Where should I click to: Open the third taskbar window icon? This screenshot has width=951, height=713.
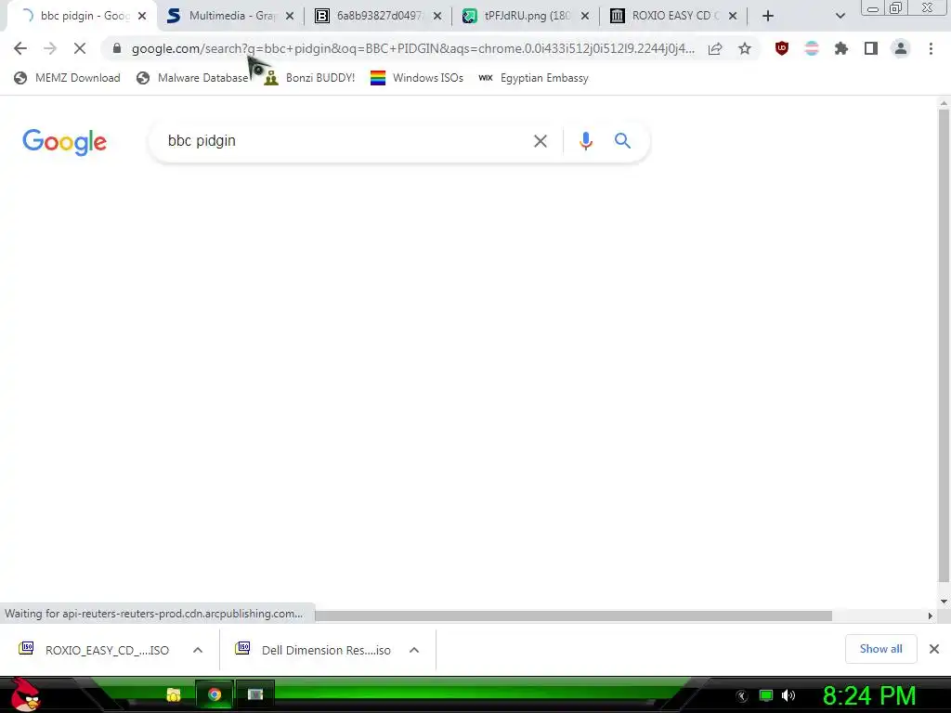[x=255, y=694]
